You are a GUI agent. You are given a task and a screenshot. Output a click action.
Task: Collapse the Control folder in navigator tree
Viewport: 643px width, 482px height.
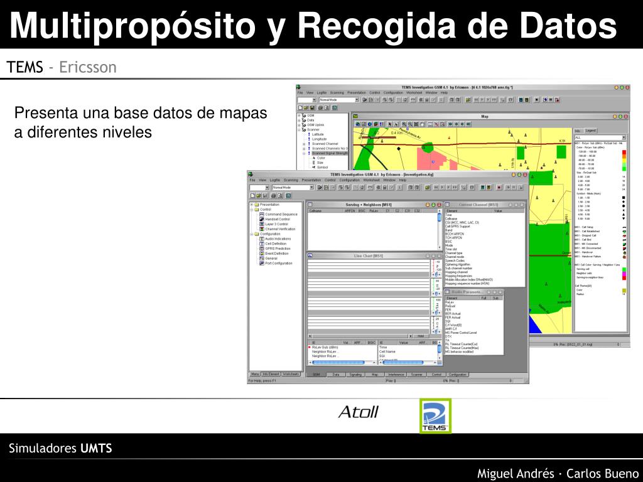(x=252, y=210)
